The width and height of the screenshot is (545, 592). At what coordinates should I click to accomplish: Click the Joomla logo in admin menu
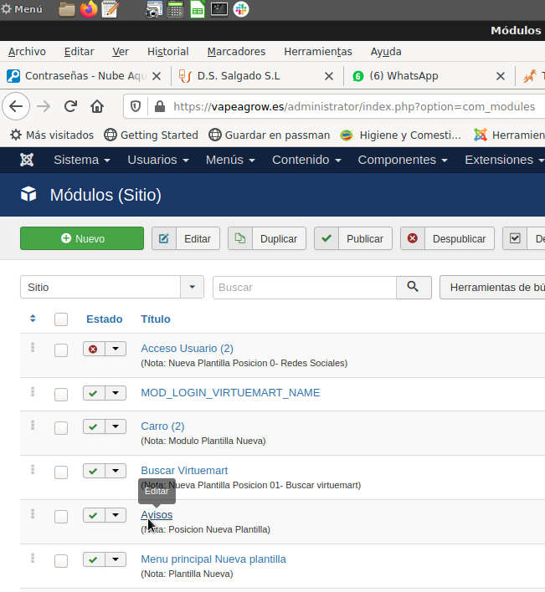(x=27, y=160)
